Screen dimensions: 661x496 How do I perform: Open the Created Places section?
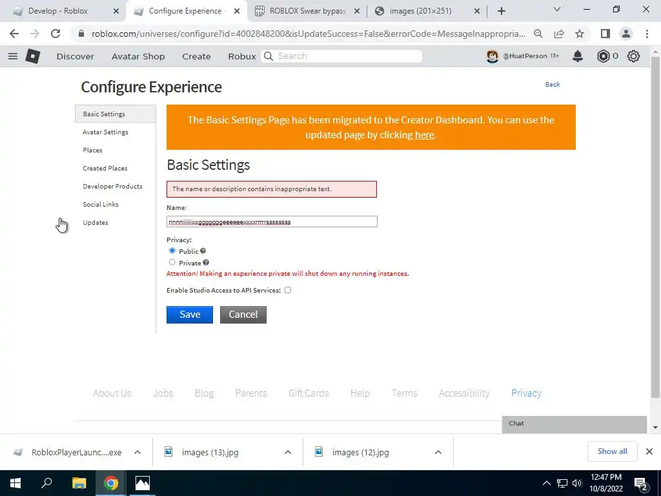(105, 169)
